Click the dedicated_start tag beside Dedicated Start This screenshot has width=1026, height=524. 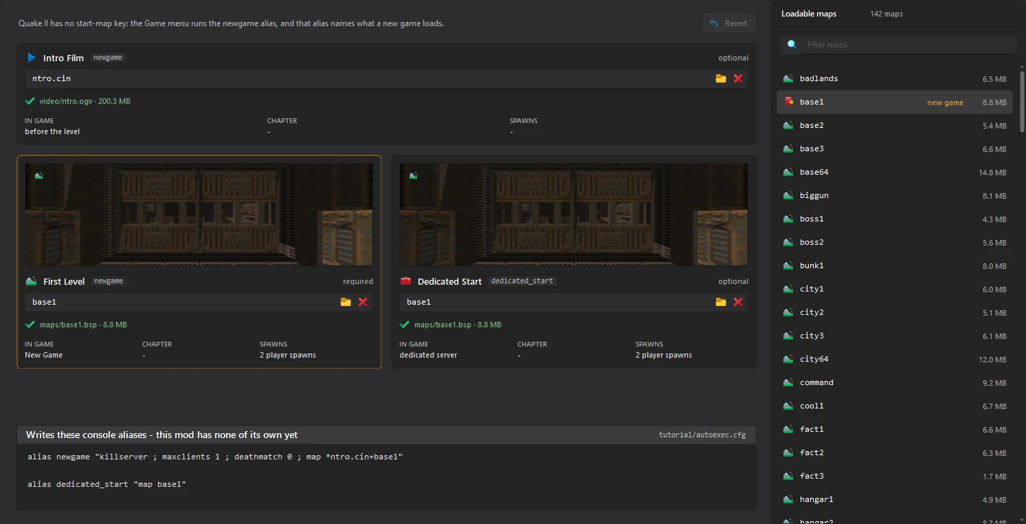tap(522, 281)
